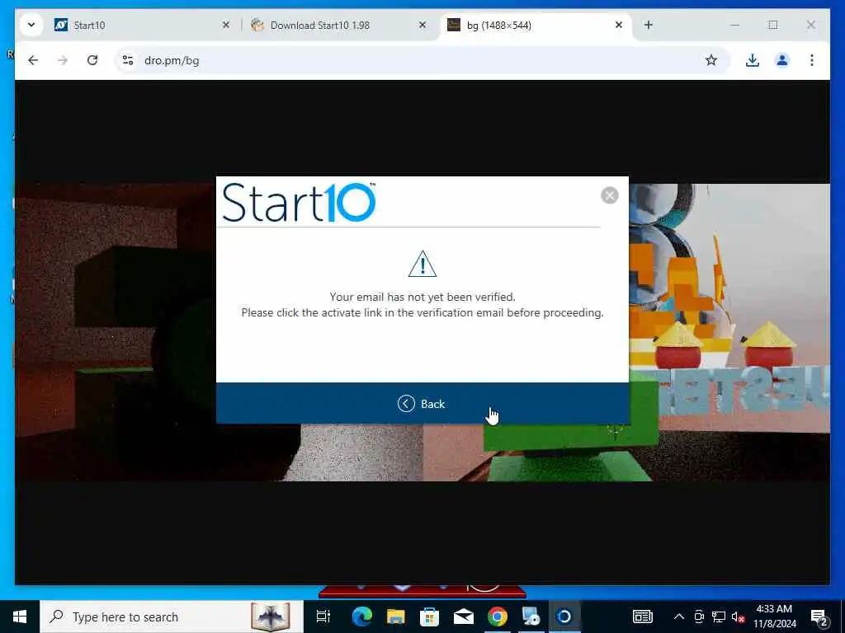Show hidden system tray icons
This screenshot has height=633, width=845.
coord(679,617)
